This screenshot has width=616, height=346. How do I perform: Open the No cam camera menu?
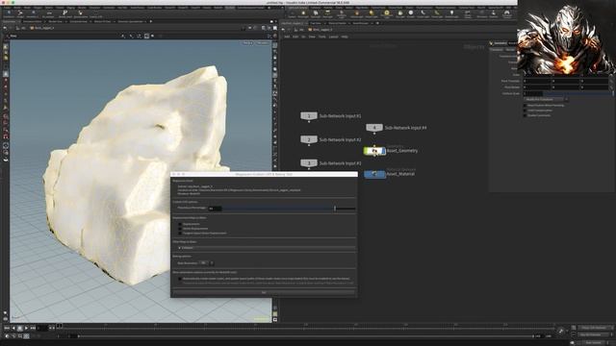(x=263, y=42)
